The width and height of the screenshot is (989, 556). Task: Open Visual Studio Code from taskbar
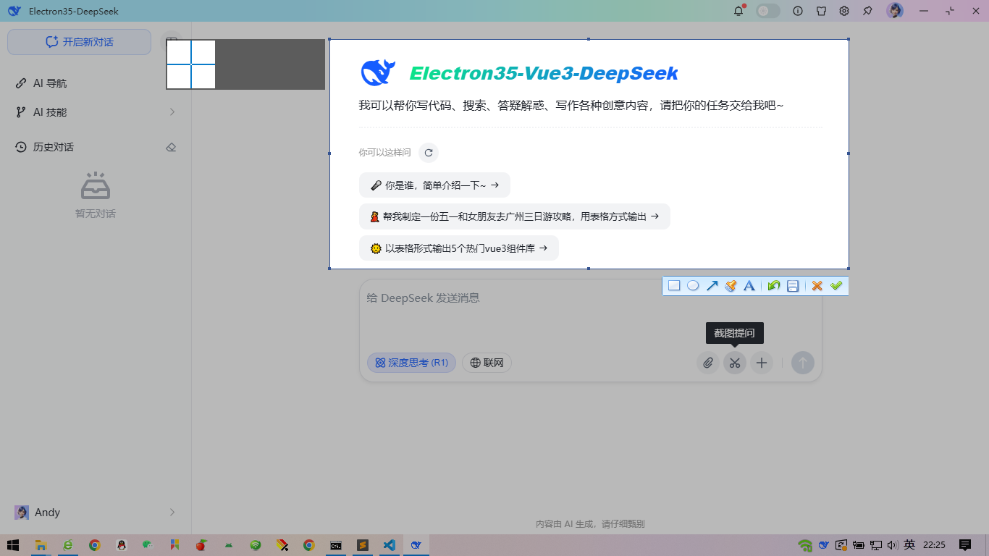389,545
